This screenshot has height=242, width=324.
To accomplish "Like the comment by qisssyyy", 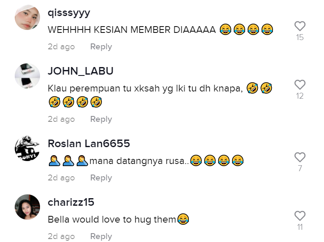I will point(300,26).
